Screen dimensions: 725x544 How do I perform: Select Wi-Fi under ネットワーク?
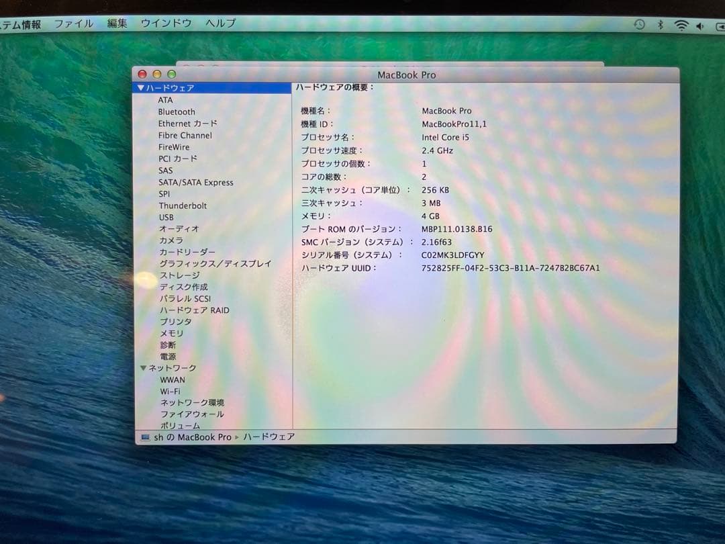pyautogui.click(x=171, y=391)
